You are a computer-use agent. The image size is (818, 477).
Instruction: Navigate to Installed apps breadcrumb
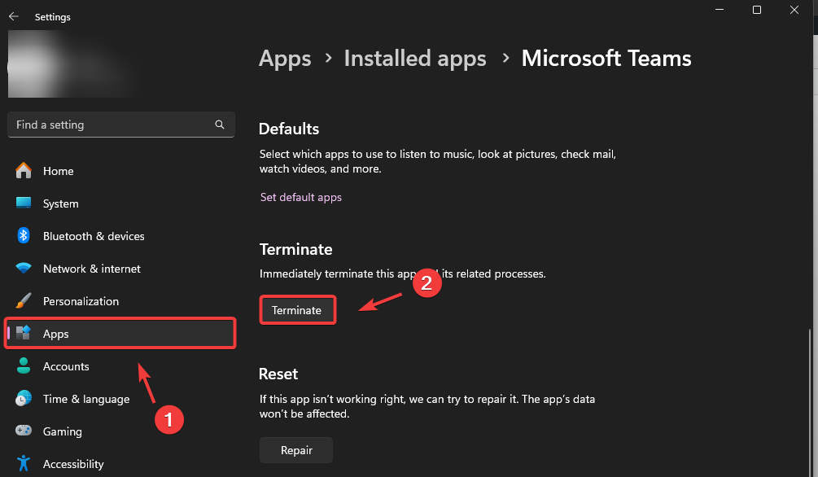tap(415, 59)
